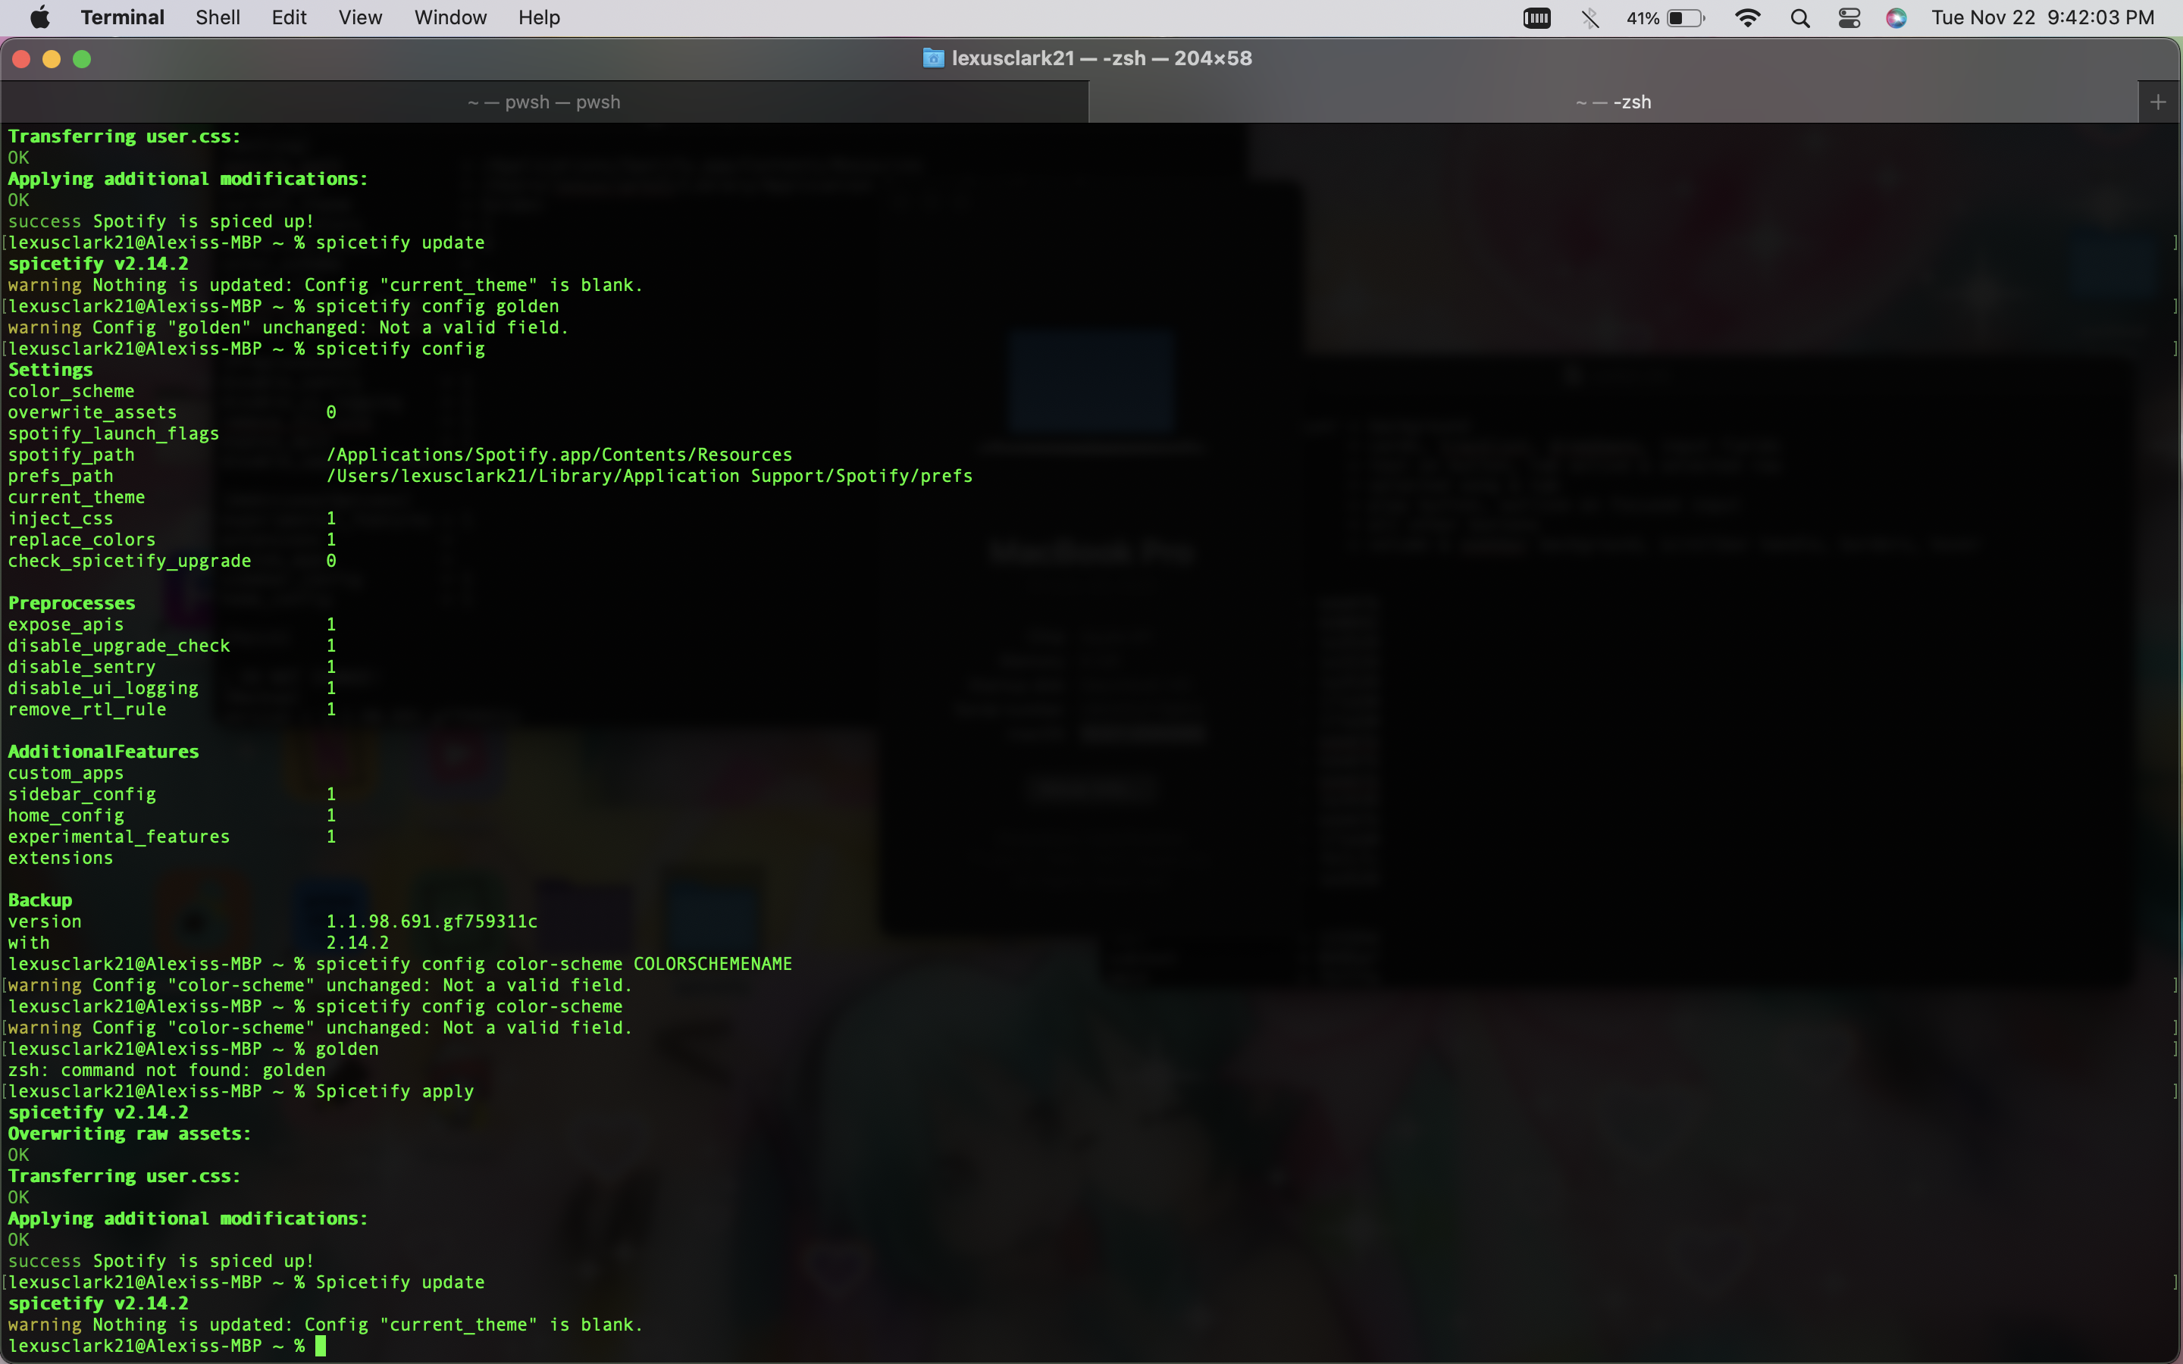Image resolution: width=2183 pixels, height=1364 pixels.
Task: Click the version value '1.1.98.691.gf759311c'
Action: point(431,921)
